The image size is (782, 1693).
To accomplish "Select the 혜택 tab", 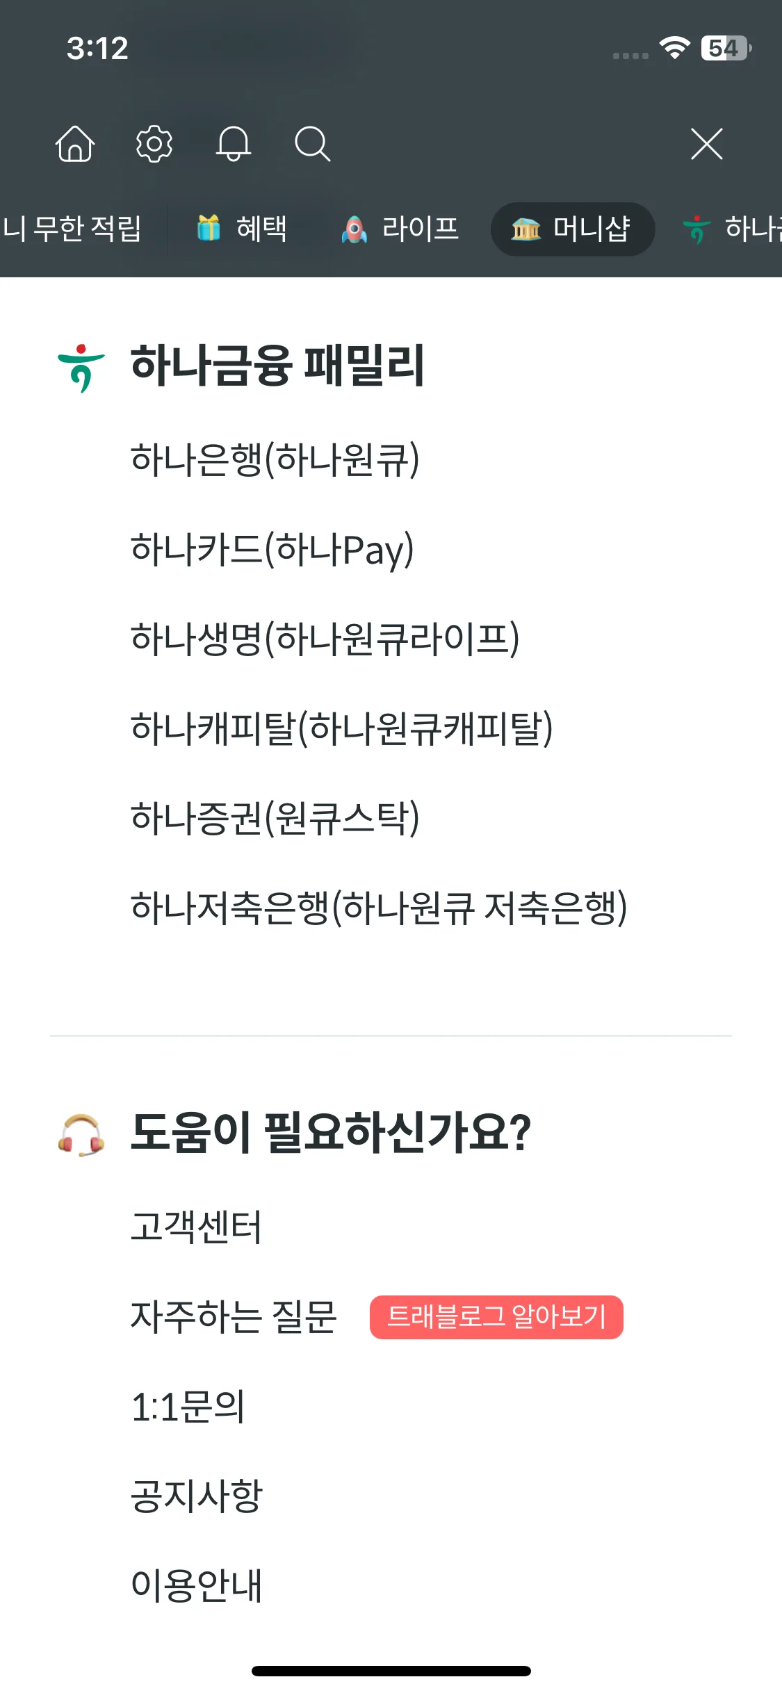I will 242,229.
